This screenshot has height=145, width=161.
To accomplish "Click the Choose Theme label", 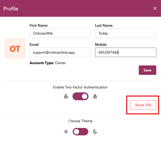I will coord(80,121).
